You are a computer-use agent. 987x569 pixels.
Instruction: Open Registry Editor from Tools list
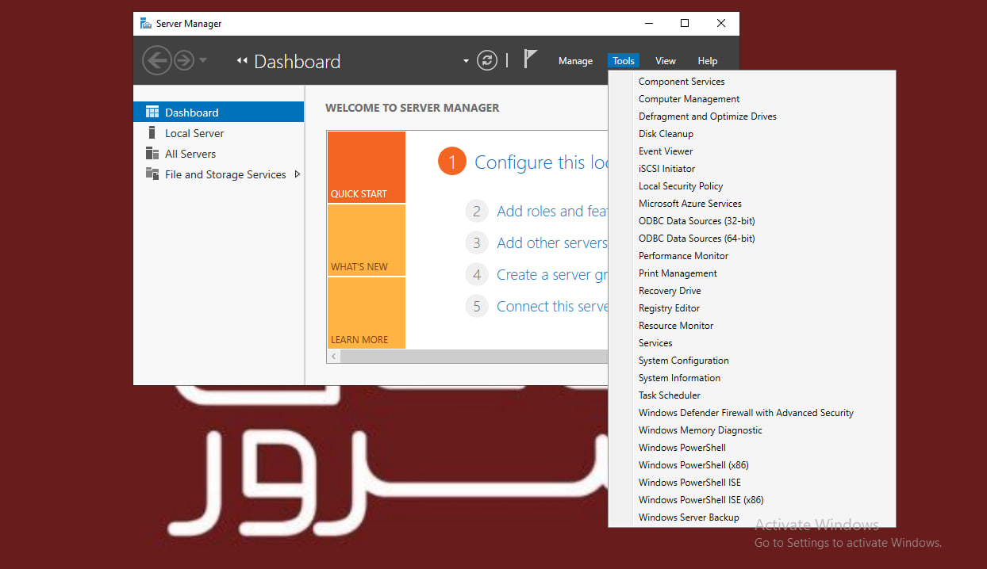[x=669, y=308]
